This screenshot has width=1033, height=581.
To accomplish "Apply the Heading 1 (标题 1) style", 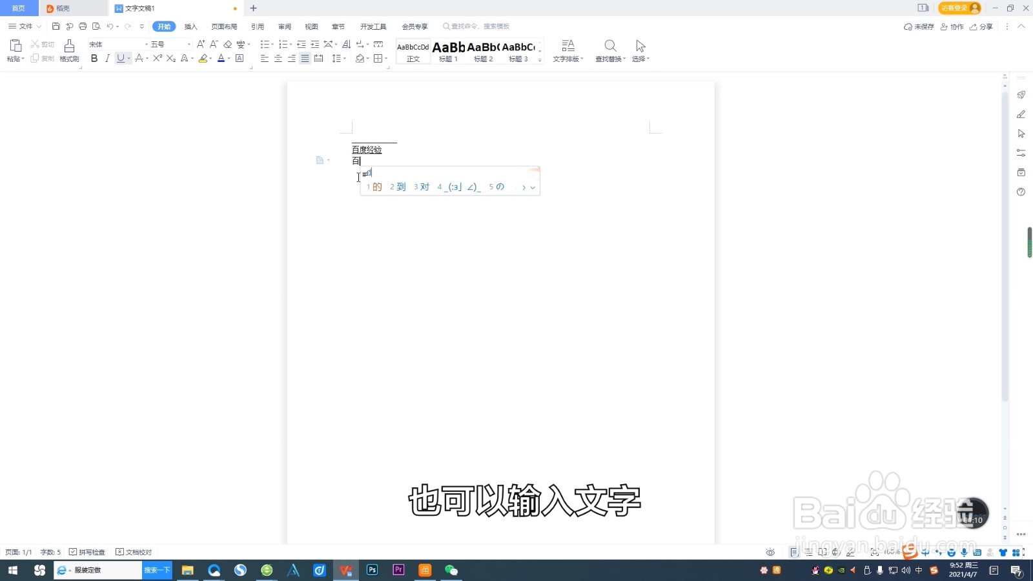I will tap(448, 51).
